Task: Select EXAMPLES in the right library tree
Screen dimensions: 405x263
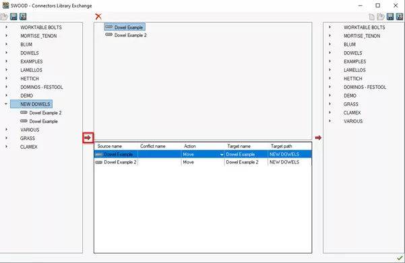Action: [x=354, y=61]
